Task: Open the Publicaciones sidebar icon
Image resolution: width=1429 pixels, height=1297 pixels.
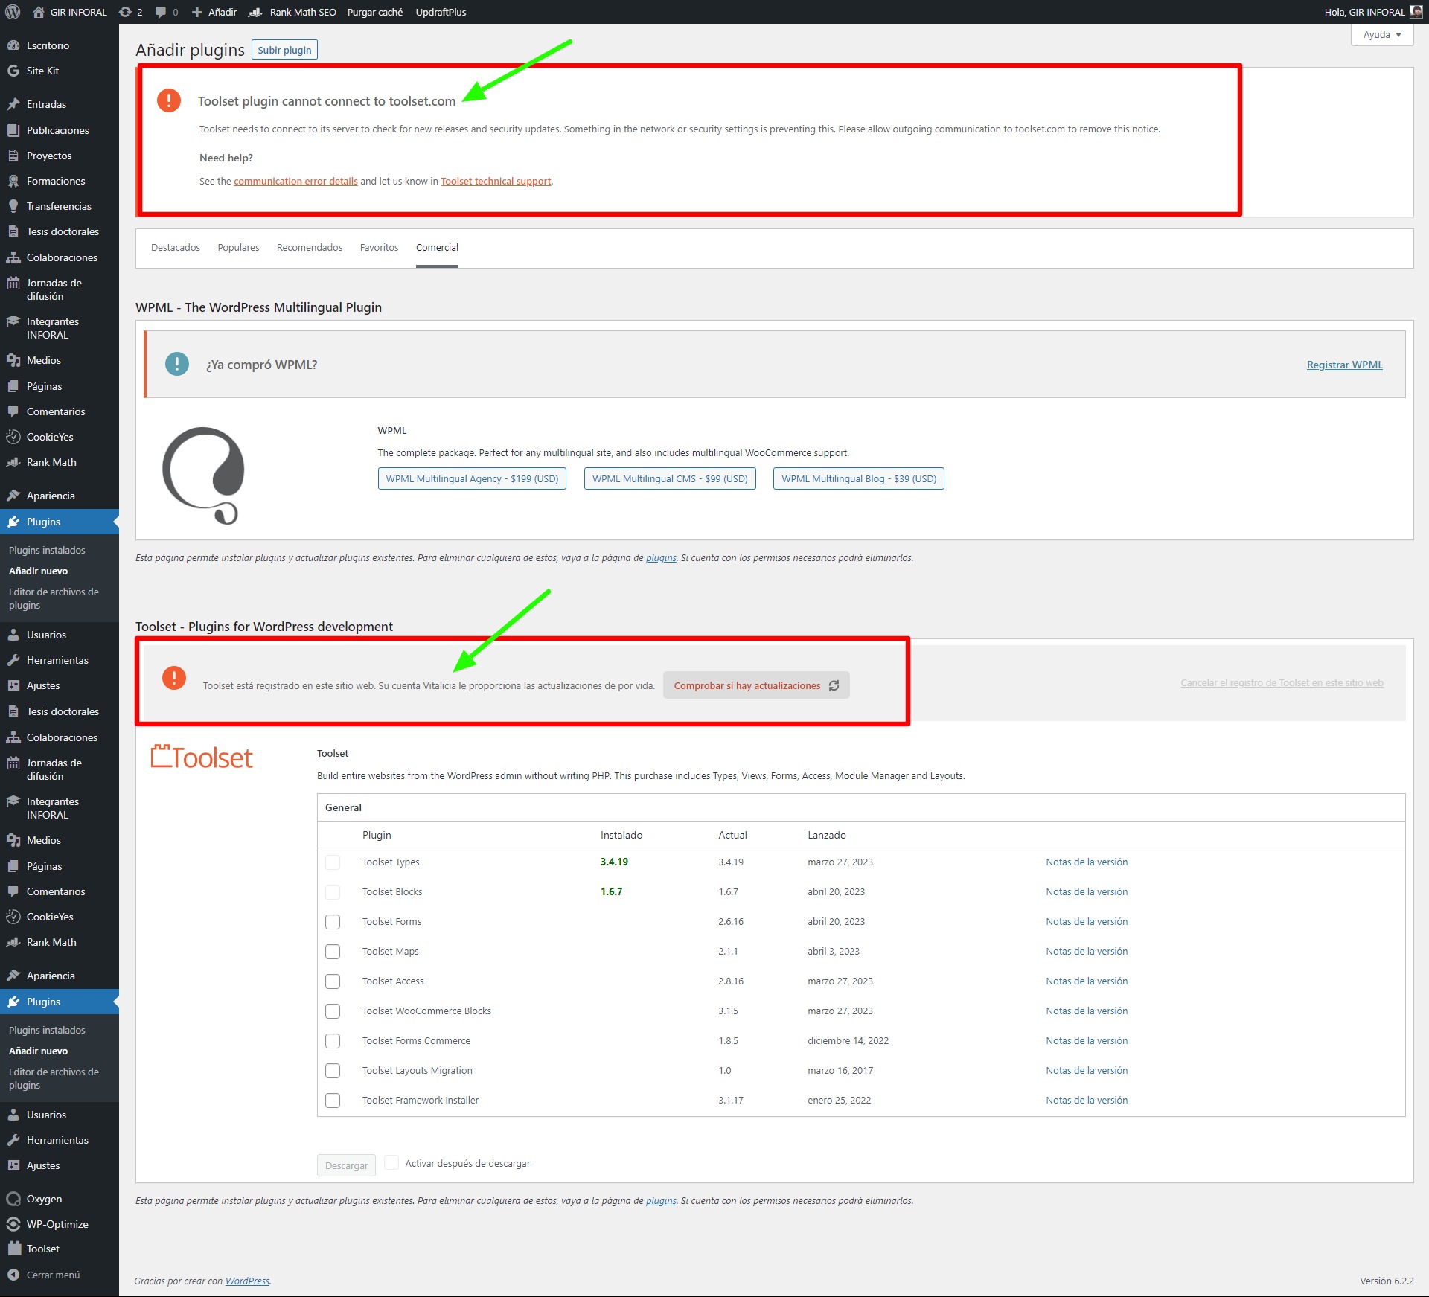Action: point(13,130)
